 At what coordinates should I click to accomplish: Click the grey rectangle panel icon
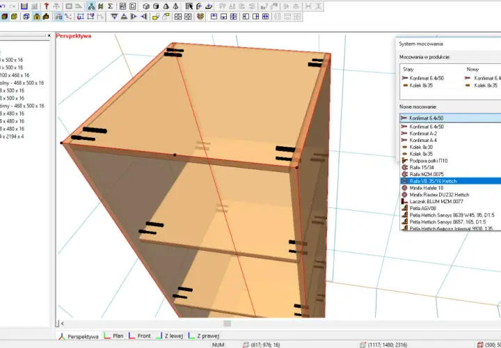pyautogui.click(x=69, y=6)
